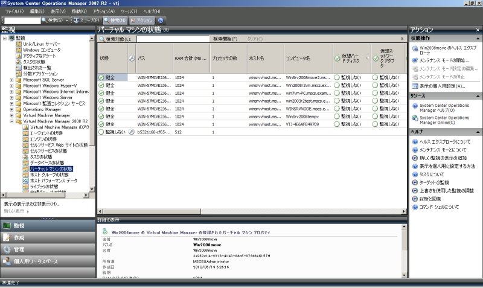Open System Center Operations Manager Online link
This screenshot has width=483, height=288.
tap(441, 120)
